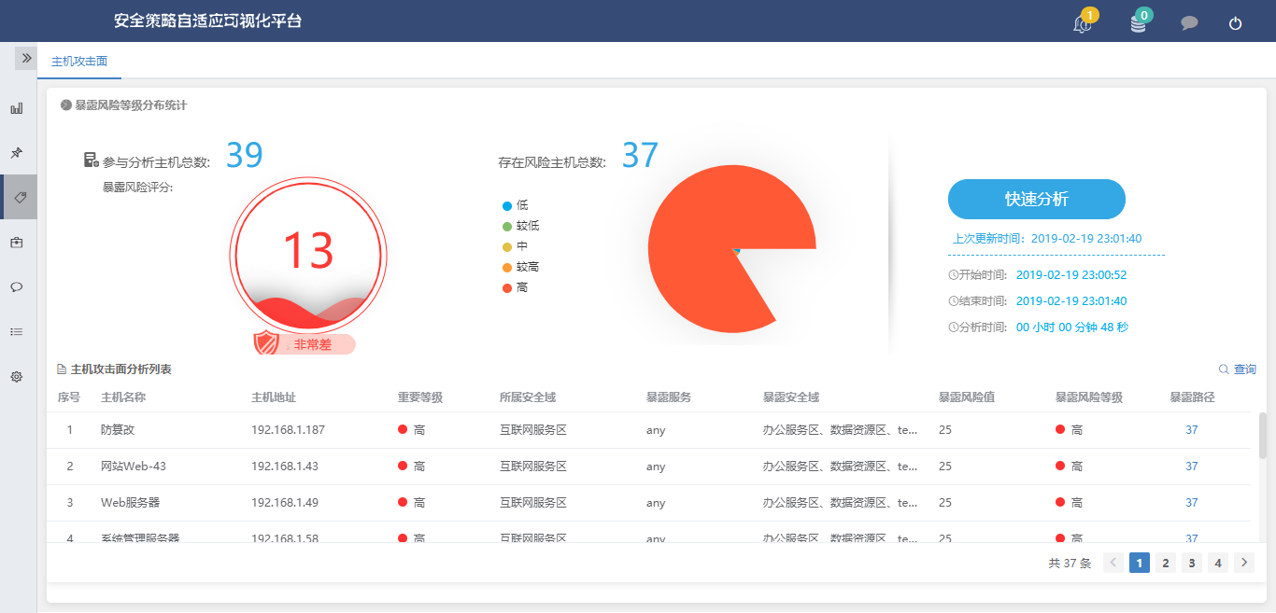Click IP address 192.168.1.43

click(285, 467)
